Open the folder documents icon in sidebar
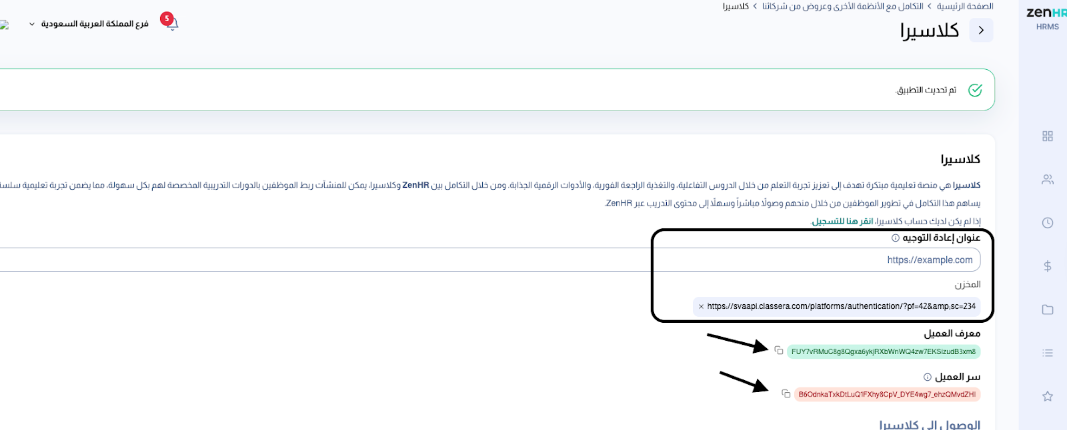 point(1048,310)
